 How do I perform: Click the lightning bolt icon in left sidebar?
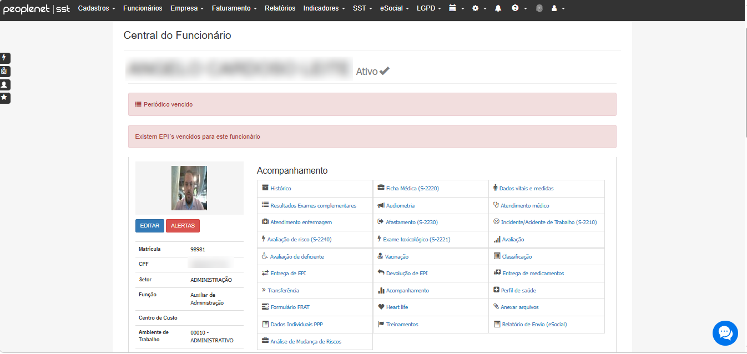click(4, 58)
